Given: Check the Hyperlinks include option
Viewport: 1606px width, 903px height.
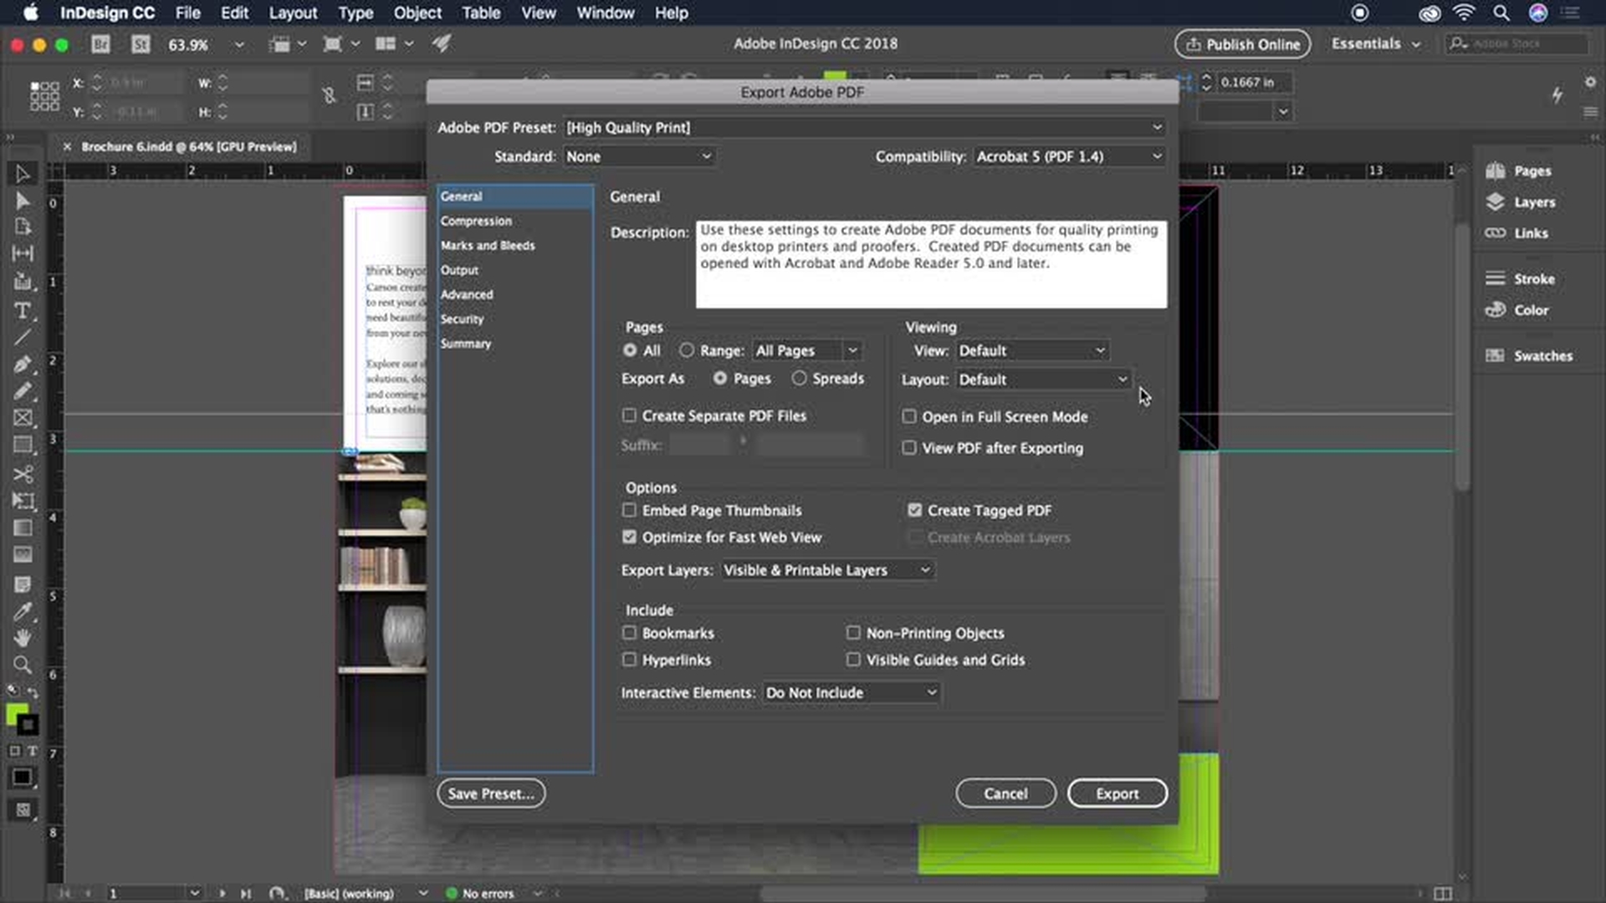Looking at the screenshot, I should 629,660.
